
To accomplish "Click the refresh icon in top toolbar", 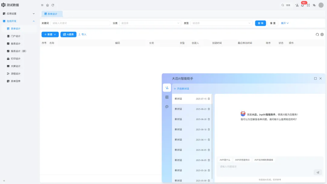I will (x=53, y=5).
